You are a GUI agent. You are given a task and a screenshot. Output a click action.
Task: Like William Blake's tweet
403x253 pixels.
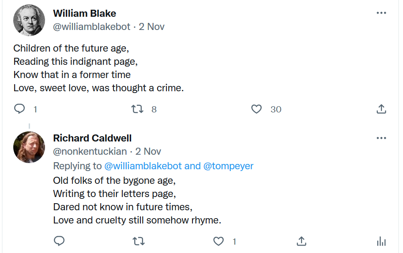pyautogui.click(x=256, y=109)
